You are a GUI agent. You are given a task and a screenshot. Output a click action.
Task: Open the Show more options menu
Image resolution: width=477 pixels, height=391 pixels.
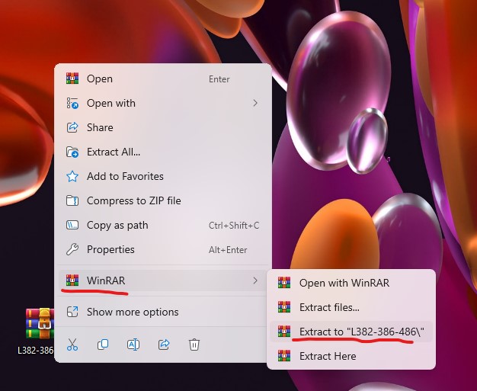coord(133,312)
